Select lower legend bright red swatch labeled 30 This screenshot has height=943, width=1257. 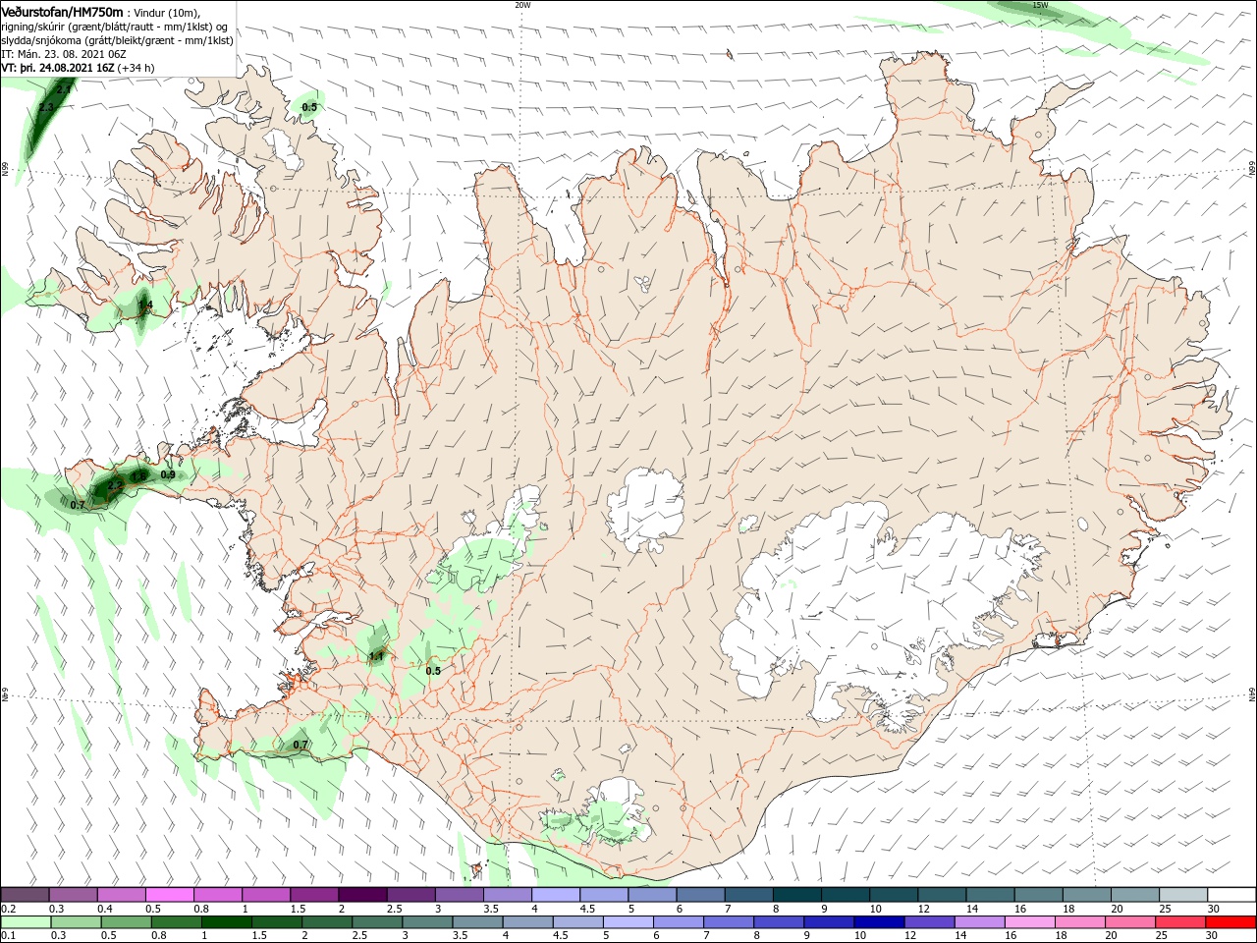click(x=1230, y=922)
